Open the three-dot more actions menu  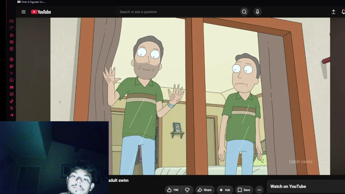259,190
